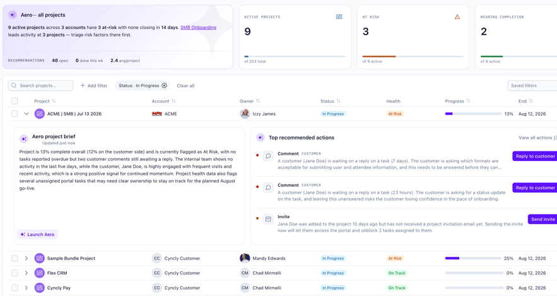This screenshot has height=296, width=557.
Task: Click the Top recommended actions sparkle icon
Action: tap(261, 138)
